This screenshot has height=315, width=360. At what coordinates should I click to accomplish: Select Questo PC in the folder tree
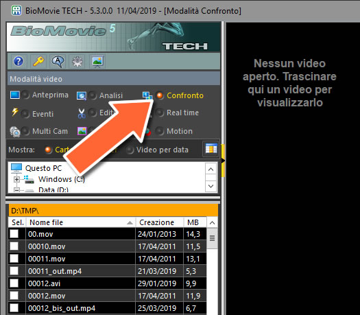click(x=44, y=168)
